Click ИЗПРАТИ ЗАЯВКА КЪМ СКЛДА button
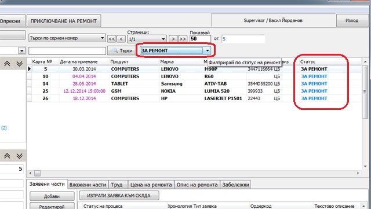 tap(119, 196)
